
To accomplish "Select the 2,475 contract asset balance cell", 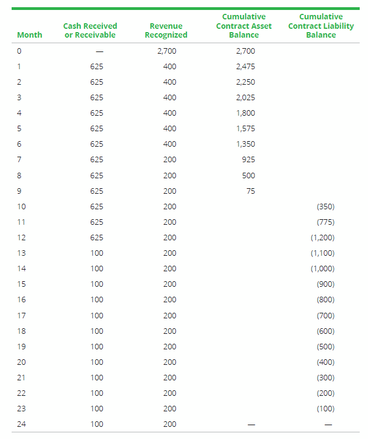I will click(x=245, y=66).
